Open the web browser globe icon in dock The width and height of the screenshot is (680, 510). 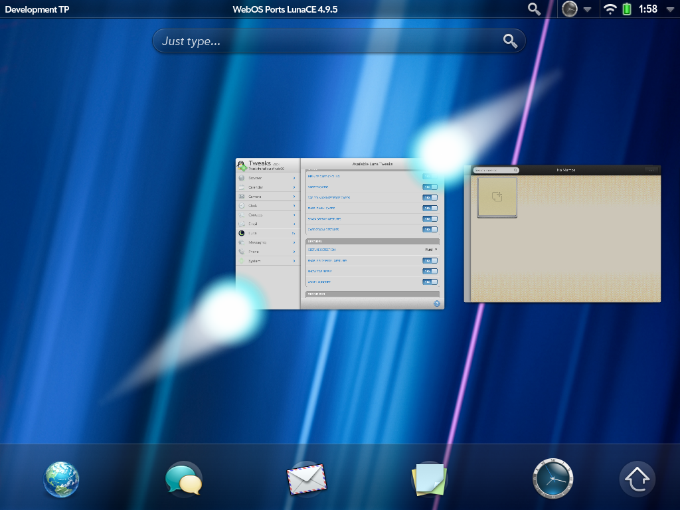tap(62, 479)
